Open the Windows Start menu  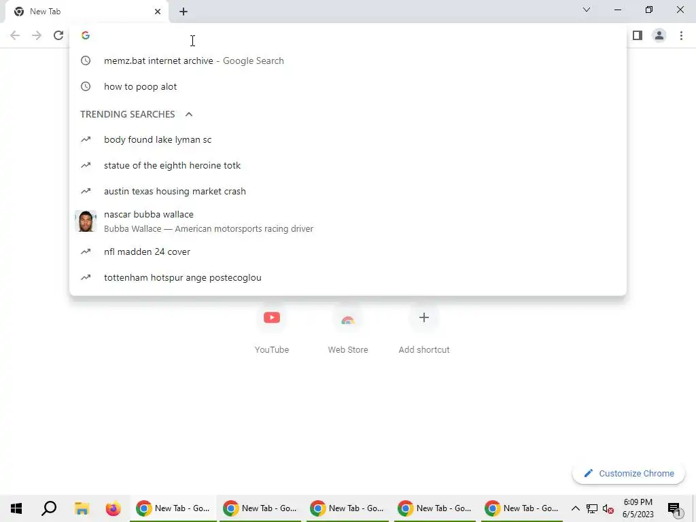tap(16, 508)
